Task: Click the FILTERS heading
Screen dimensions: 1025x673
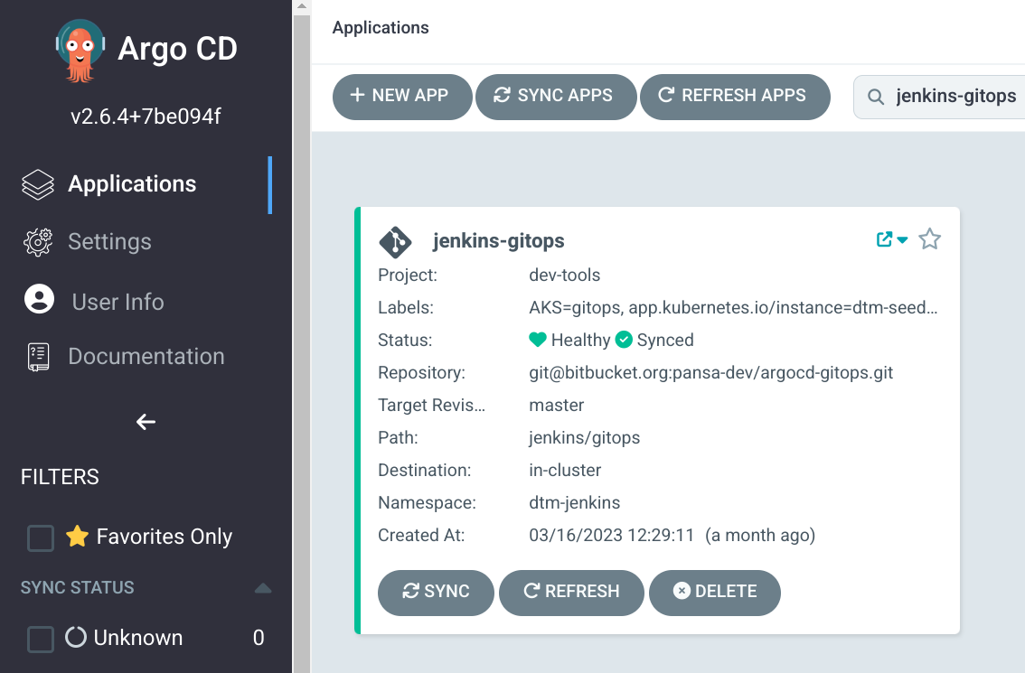Action: tap(60, 477)
